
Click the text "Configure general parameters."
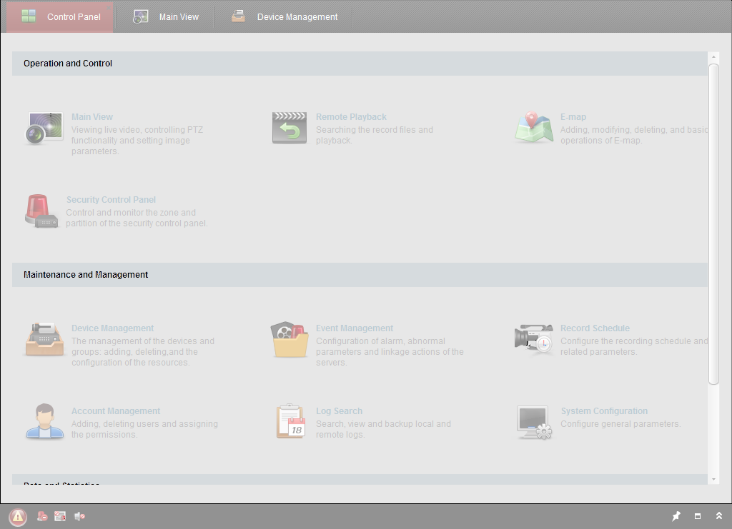pyautogui.click(x=620, y=424)
